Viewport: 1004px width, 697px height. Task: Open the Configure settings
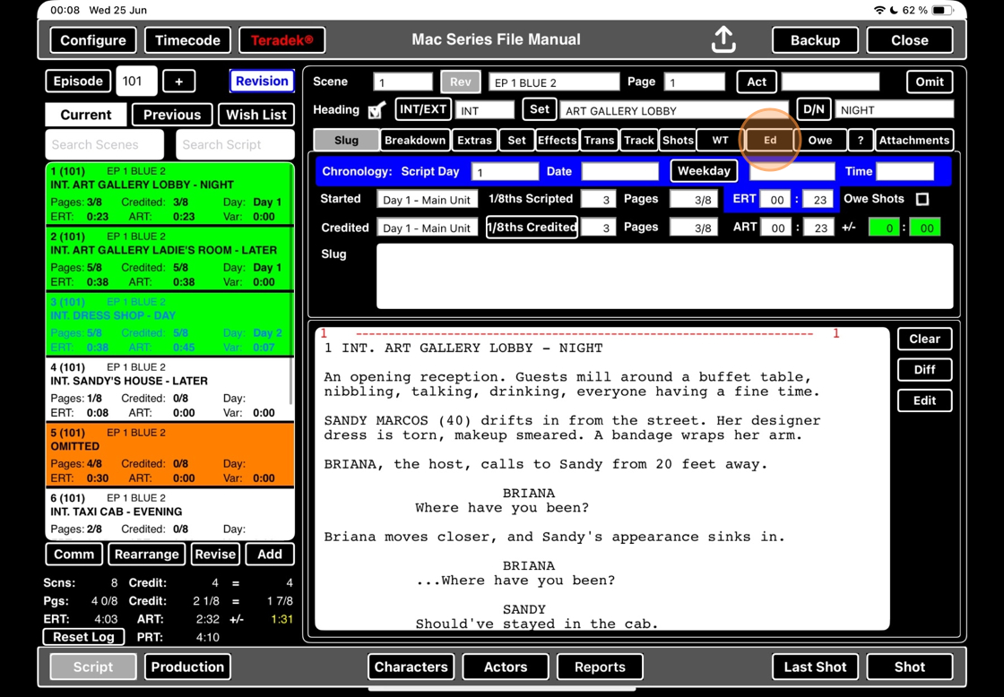click(93, 40)
